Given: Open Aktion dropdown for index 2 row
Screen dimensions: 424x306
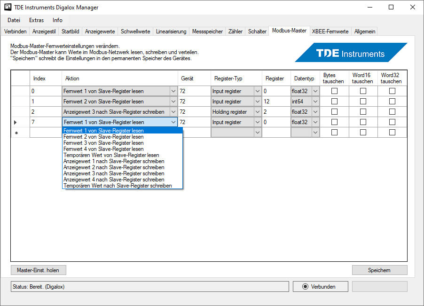Looking at the screenshot, I should coord(173,112).
